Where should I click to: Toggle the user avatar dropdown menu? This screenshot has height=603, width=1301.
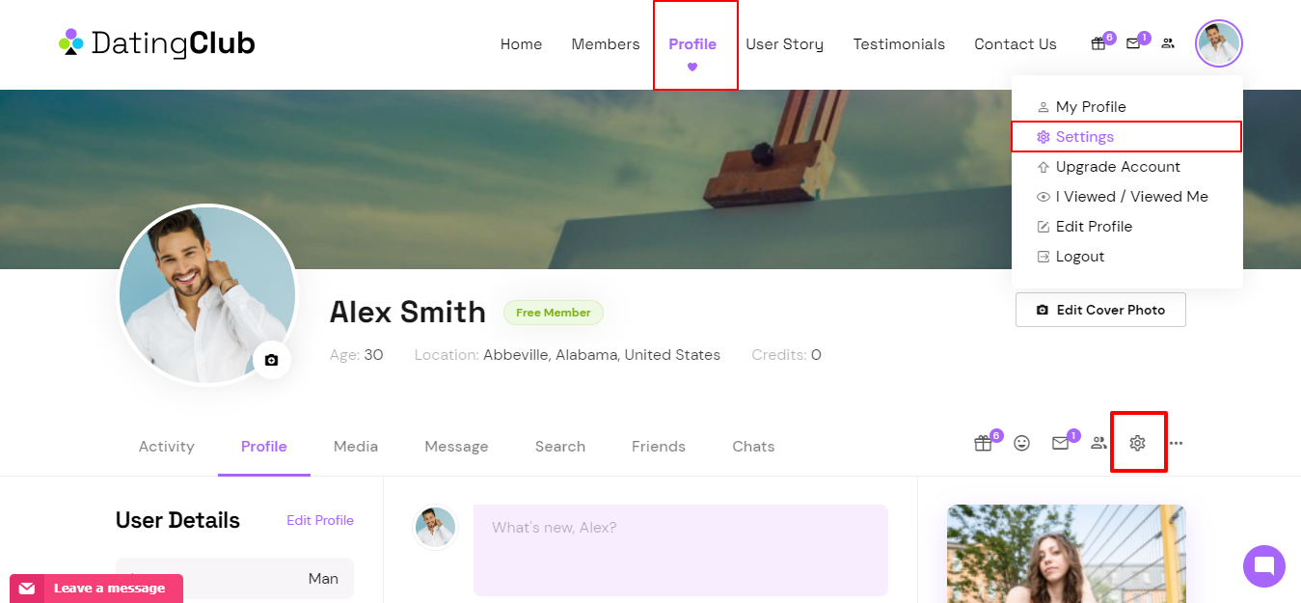1219,43
